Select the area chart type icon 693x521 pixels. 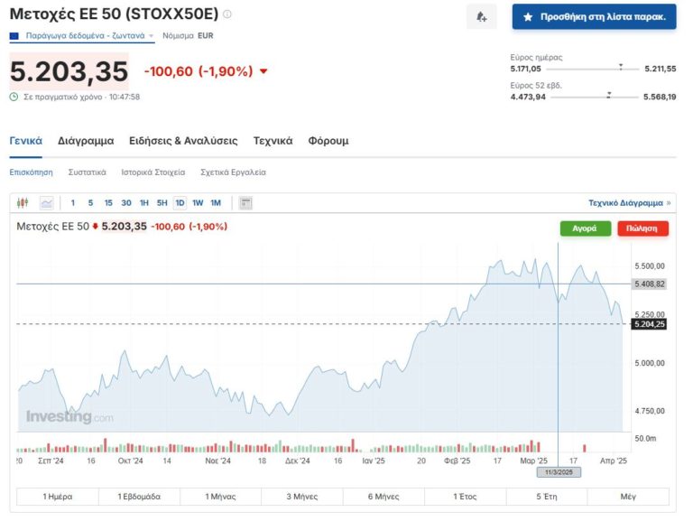(47, 203)
